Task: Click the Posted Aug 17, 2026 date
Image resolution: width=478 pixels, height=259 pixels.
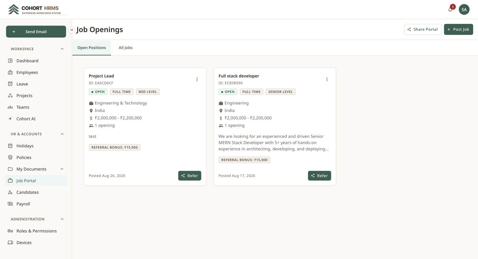Action: pos(237,176)
